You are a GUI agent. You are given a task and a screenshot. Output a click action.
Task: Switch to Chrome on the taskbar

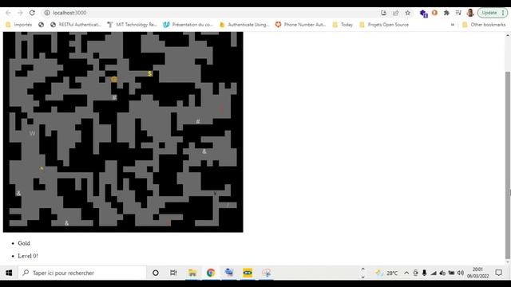click(x=211, y=273)
